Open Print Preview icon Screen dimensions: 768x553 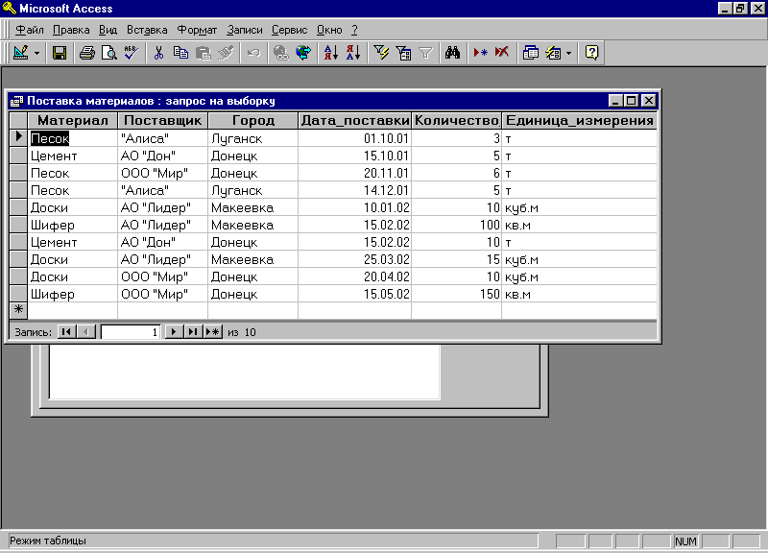[109, 53]
